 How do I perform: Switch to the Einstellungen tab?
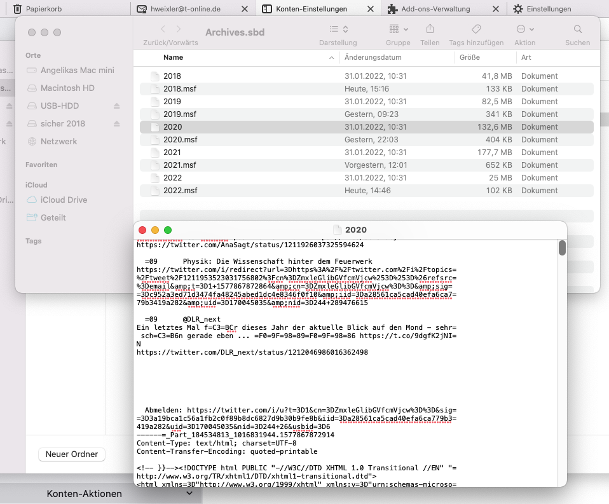tap(549, 9)
